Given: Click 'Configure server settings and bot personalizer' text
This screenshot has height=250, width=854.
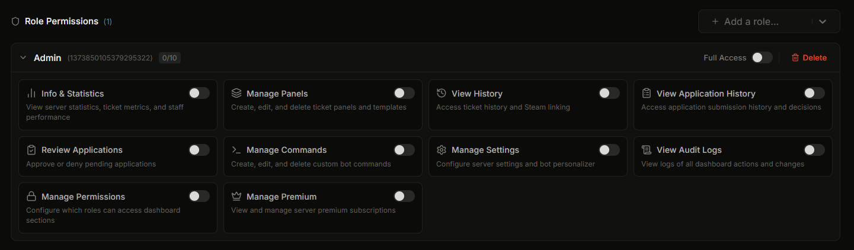Looking at the screenshot, I should [516, 164].
